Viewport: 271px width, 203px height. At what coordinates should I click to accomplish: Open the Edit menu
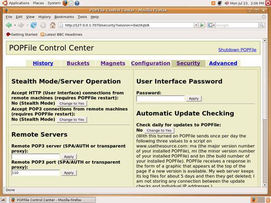(x=19, y=17)
